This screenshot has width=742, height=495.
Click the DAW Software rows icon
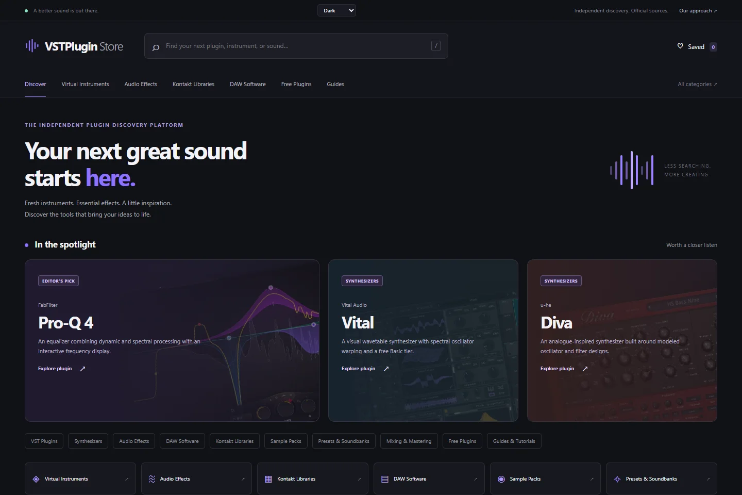(x=385, y=479)
